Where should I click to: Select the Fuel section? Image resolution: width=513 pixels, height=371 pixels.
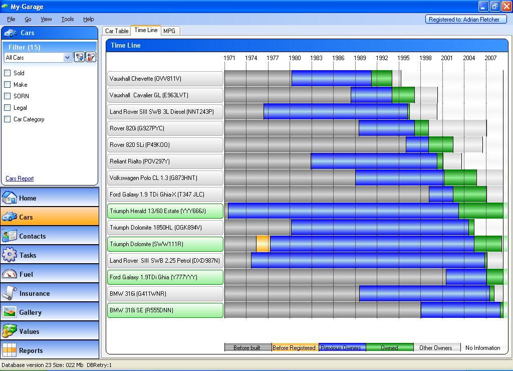(x=50, y=274)
